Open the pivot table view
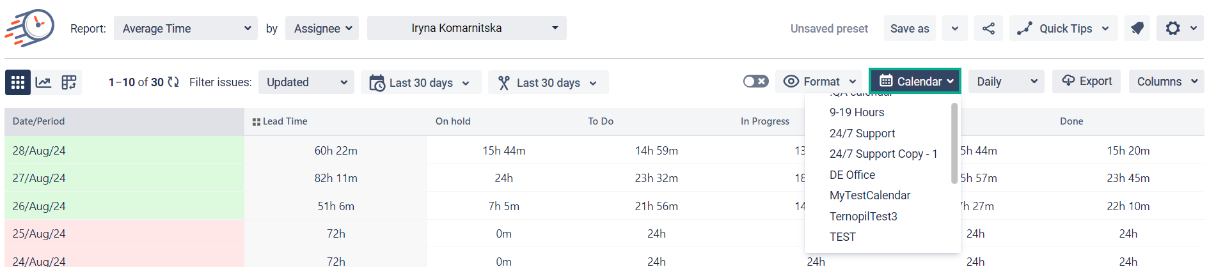 tap(69, 82)
